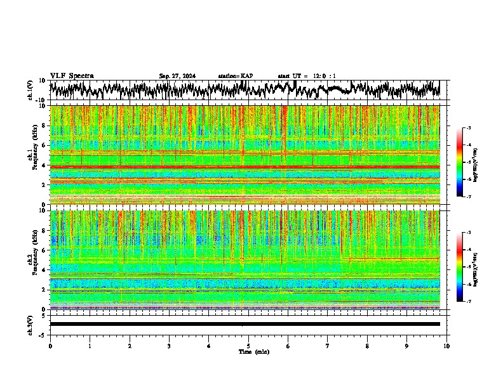Click the "10" minute tick on time axis
Screen dimensions: 503x388
click(x=446, y=346)
